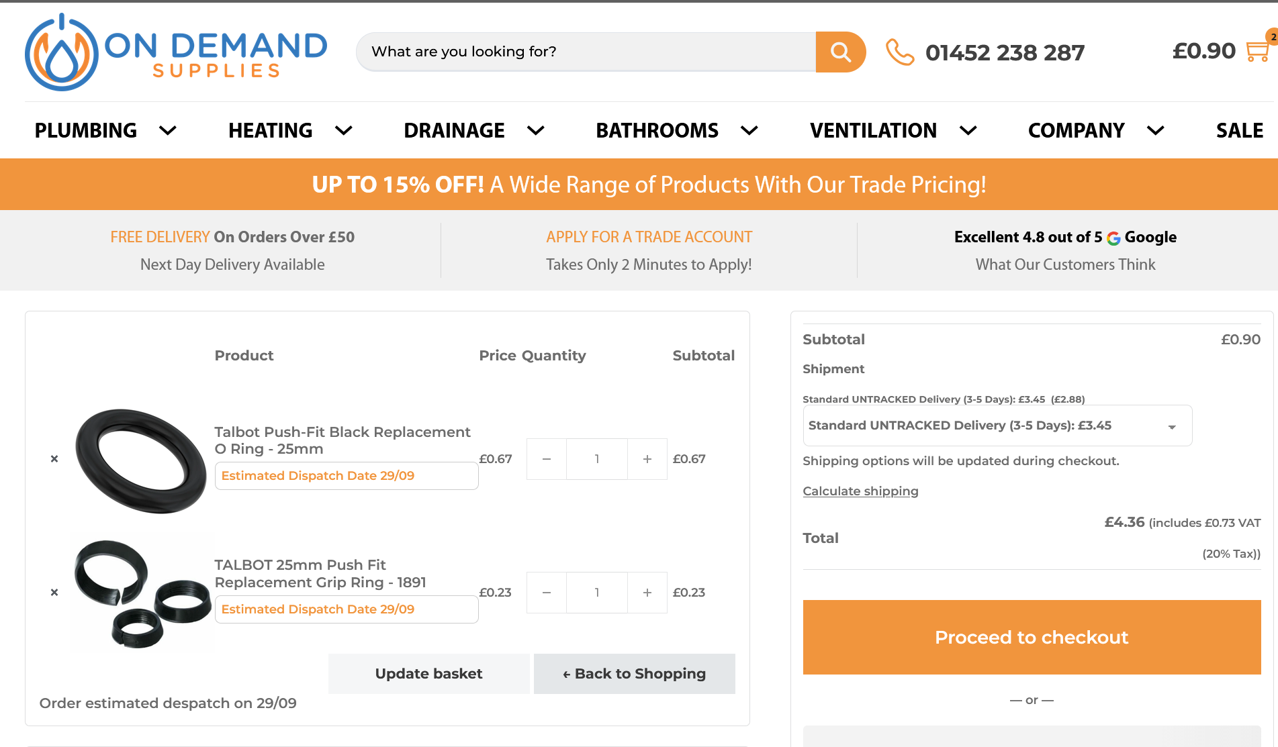
Task: Open TALBOT 25mm Push Fit Grip Ring link
Action: click(320, 574)
